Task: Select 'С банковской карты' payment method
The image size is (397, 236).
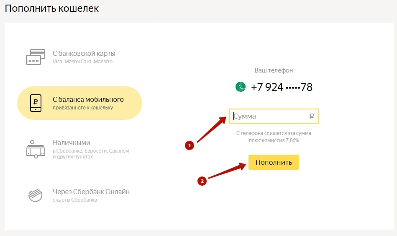Action: [84, 53]
